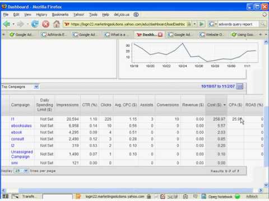Click the Google search engine icon
This screenshot has width=269, height=201.
pyautogui.click(x=211, y=24)
